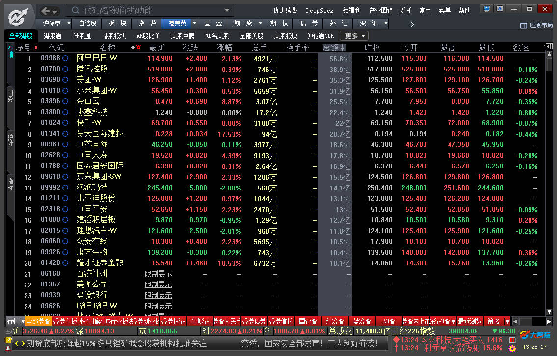The width and height of the screenshot is (557, 356).
Task: Click the 还原布局 restore layout button
Action: point(536,25)
